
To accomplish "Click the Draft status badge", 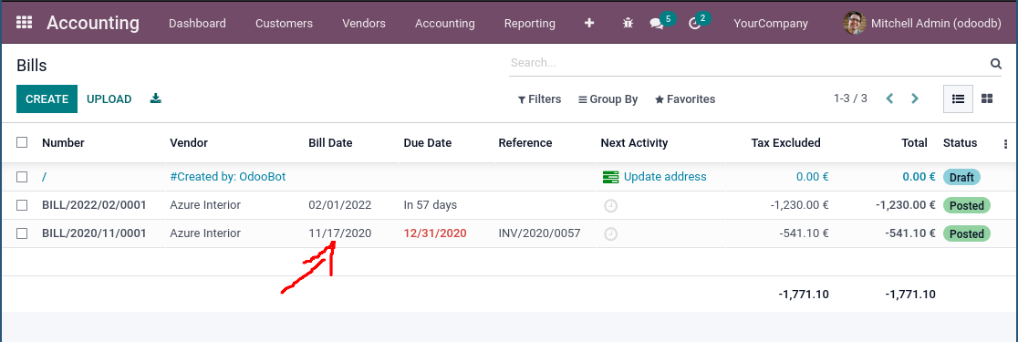I will pos(961,177).
